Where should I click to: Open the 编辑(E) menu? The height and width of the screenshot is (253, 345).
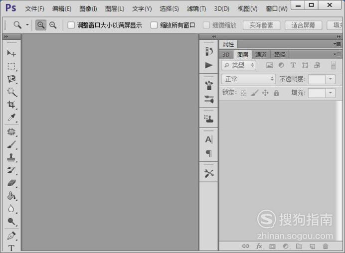[62, 9]
